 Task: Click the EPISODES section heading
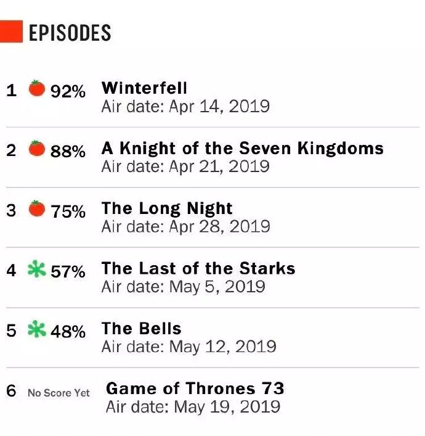pos(70,33)
